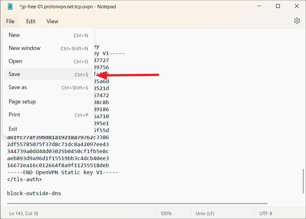The width and height of the screenshot is (306, 219).
Task: Open the Edit menu
Action: [x=31, y=21]
